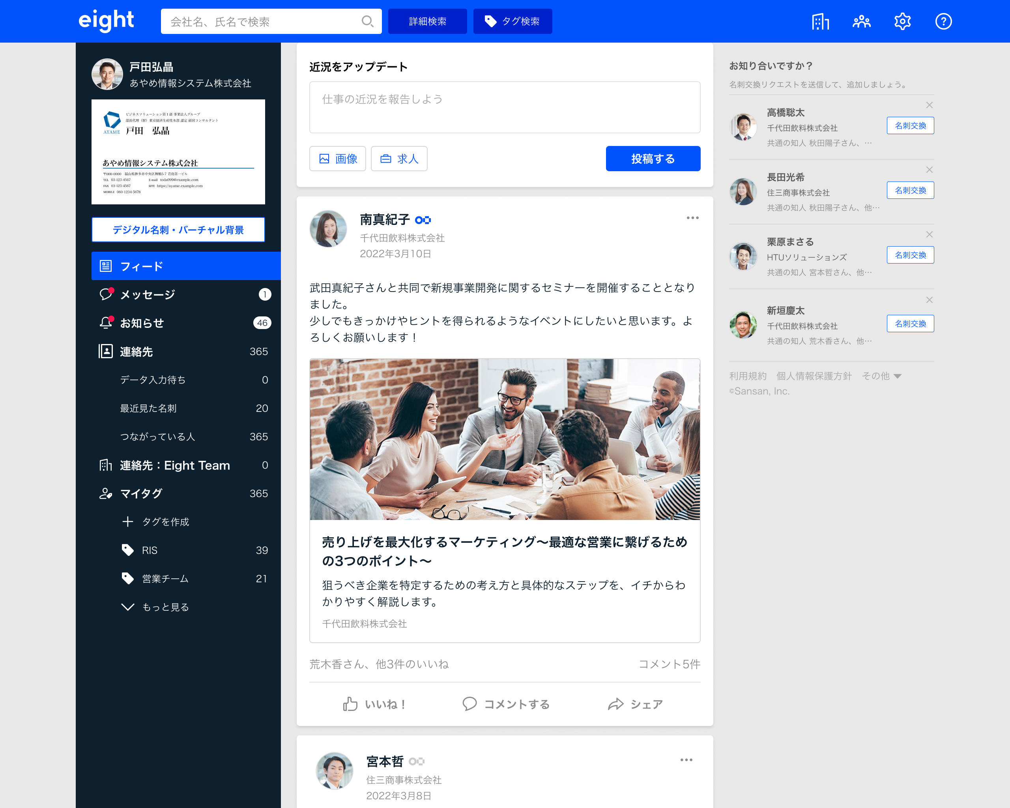Click the 投稿する (Post) button
The image size is (1010, 808).
click(653, 158)
